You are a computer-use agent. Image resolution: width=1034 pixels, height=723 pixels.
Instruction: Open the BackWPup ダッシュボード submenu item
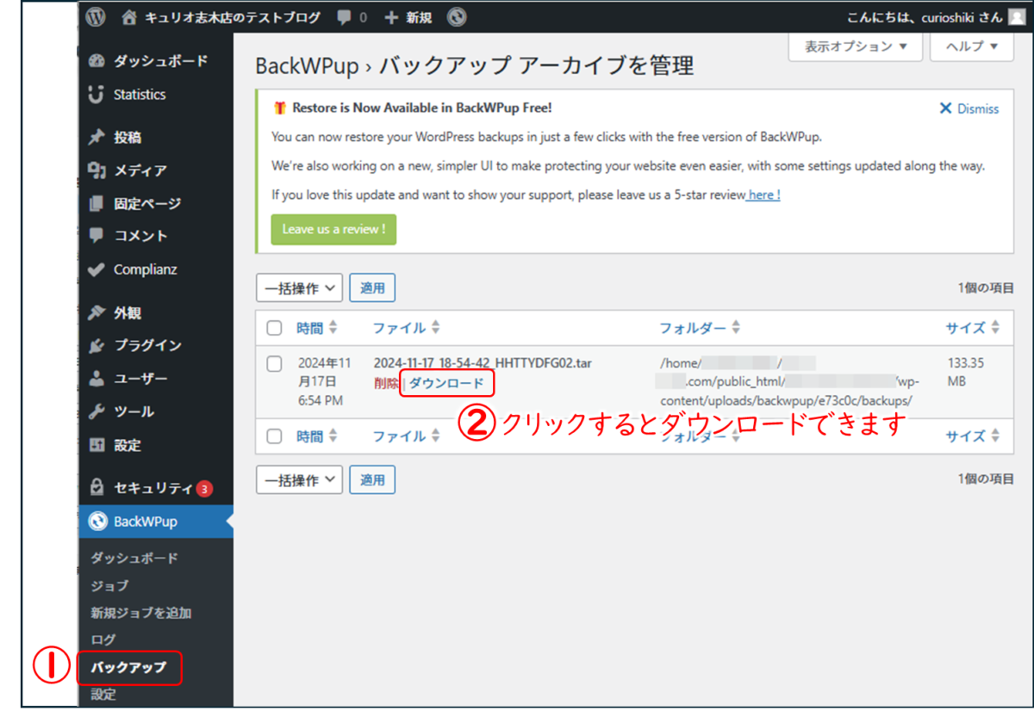coord(134,558)
